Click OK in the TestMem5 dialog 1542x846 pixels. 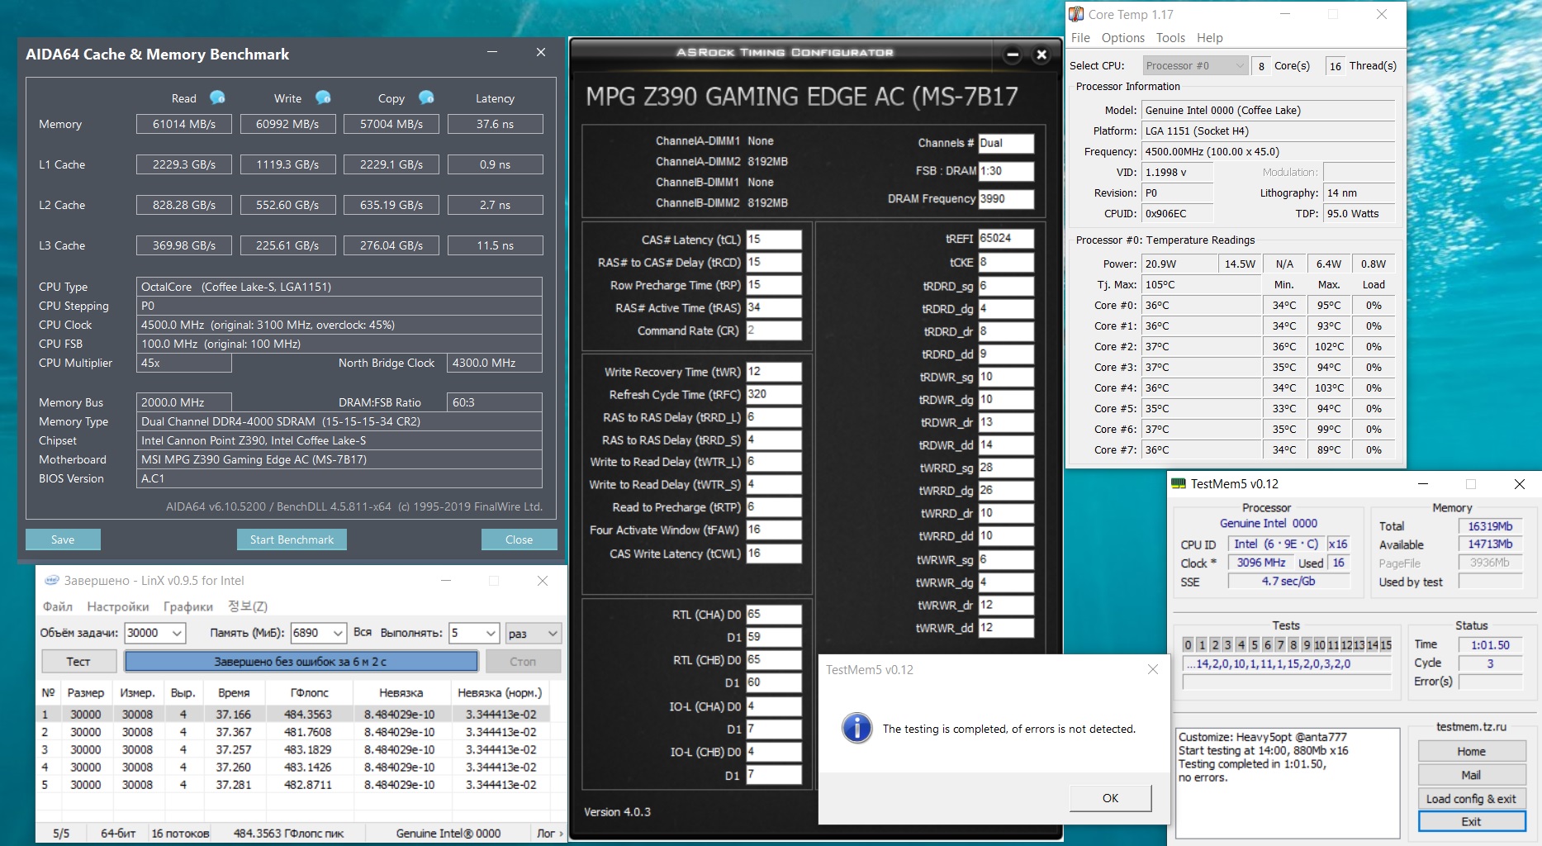(x=1110, y=797)
